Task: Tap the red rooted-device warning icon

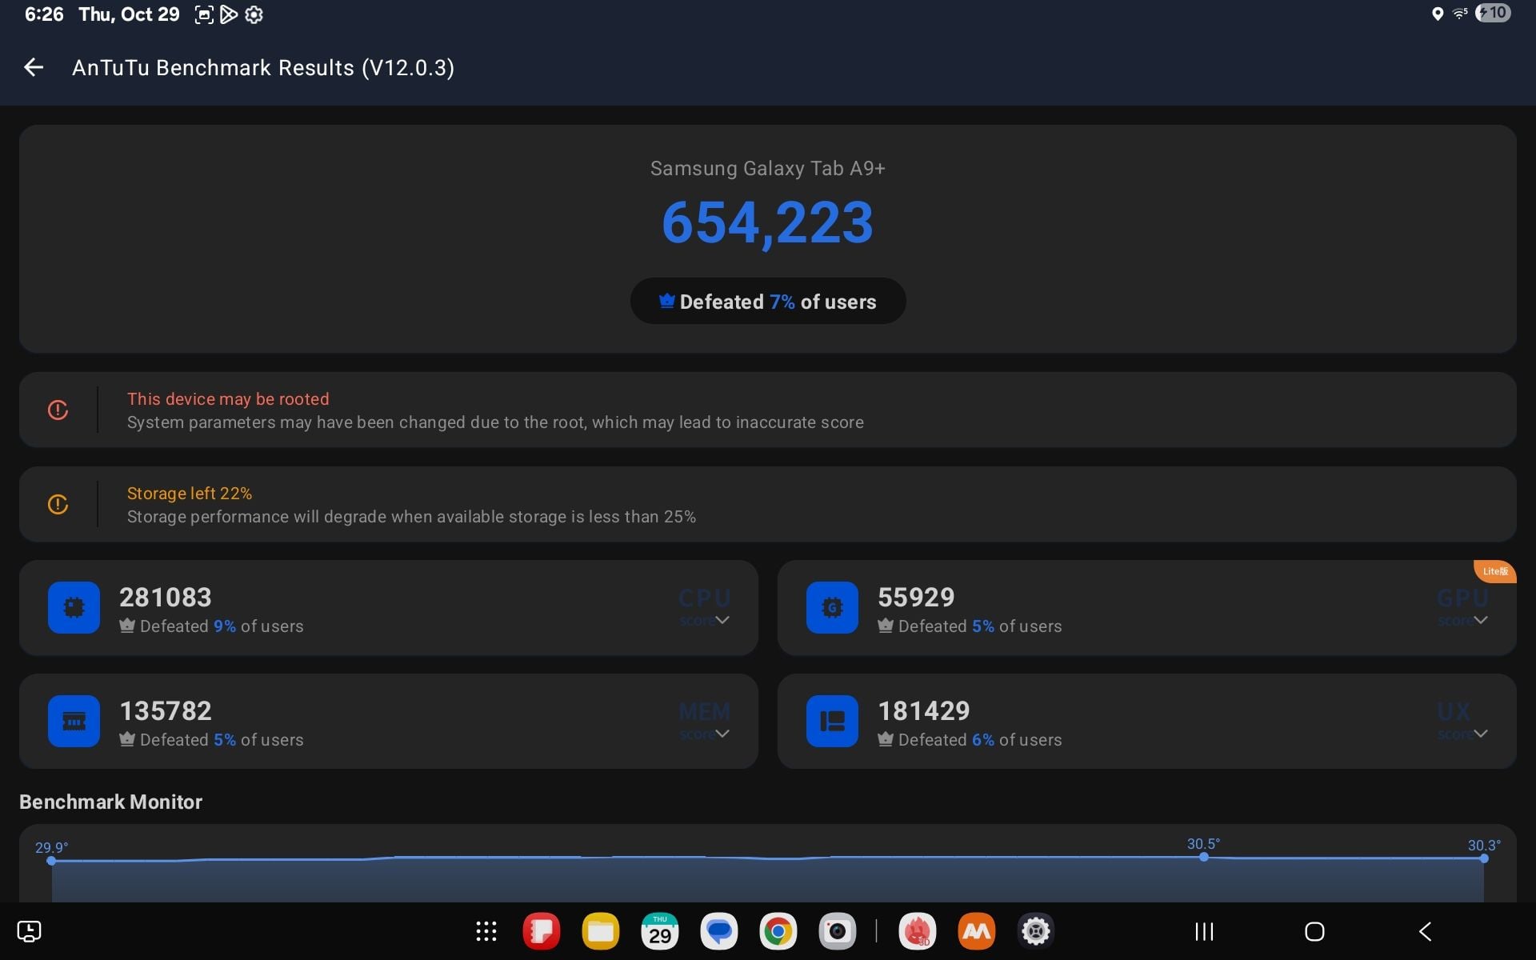Action: 58,410
